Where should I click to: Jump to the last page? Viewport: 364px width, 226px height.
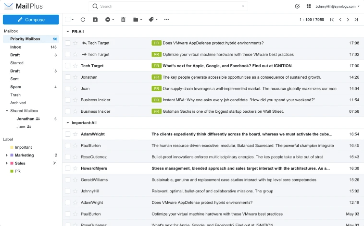(x=356, y=20)
